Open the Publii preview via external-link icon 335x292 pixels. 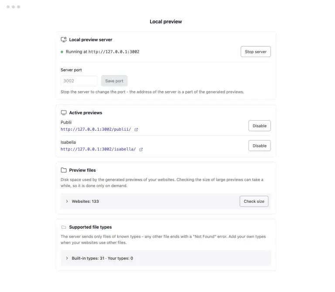136,129
